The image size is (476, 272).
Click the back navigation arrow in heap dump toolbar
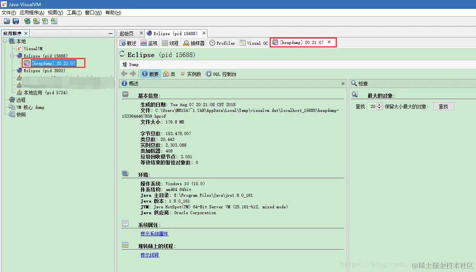(x=124, y=74)
